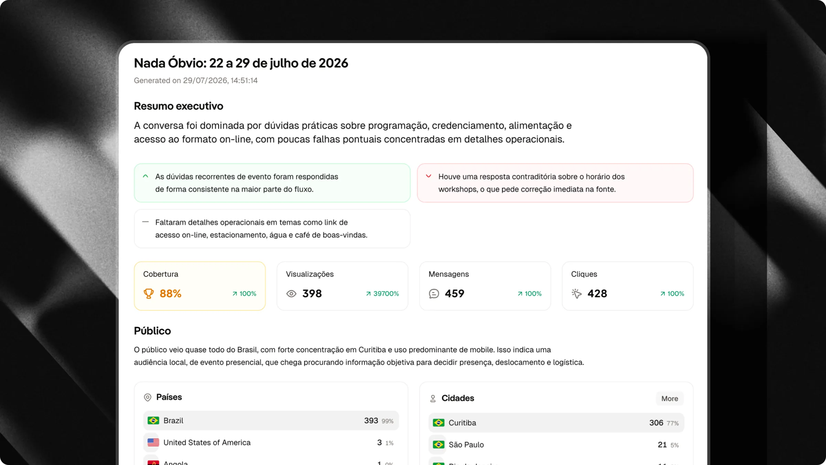This screenshot has height=465, width=826.
Task: Click the 459 messages value
Action: pos(454,294)
